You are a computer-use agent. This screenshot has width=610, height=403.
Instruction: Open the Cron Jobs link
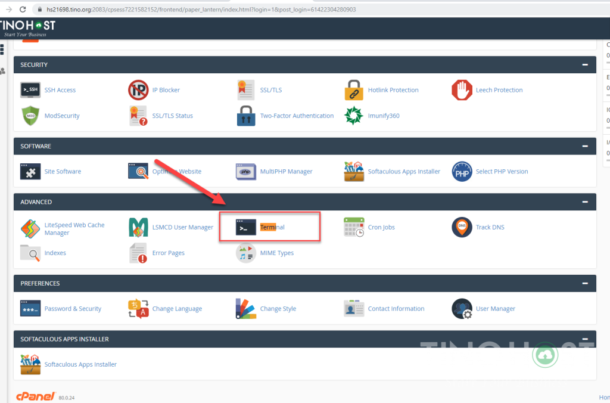pos(381,227)
